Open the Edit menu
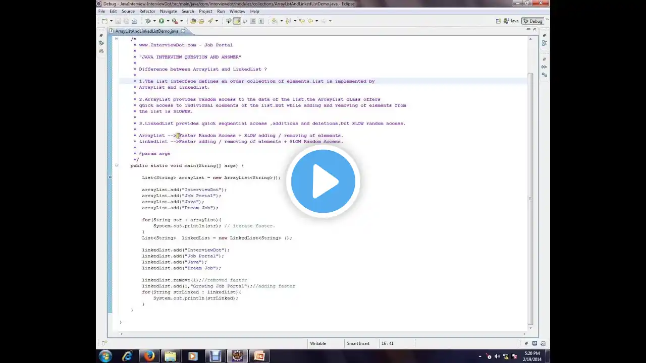Screen dimensions: 646x363 pyautogui.click(x=113, y=11)
